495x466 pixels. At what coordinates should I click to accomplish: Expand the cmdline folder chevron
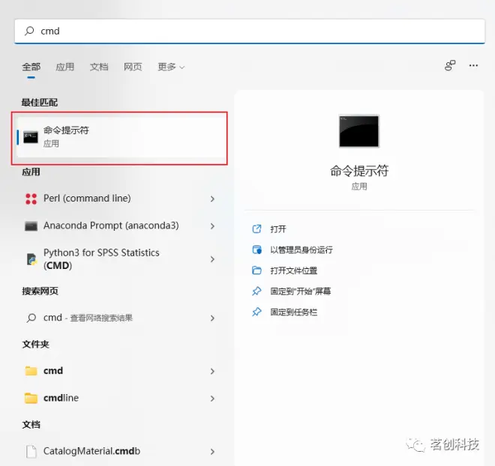212,399
